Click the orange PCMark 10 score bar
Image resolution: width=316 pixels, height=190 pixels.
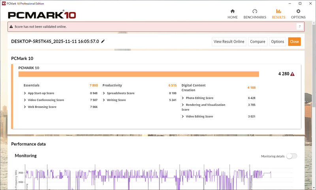tap(139, 74)
